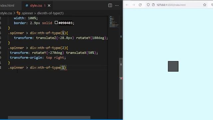Viewport: 213px width, 120px height.
Task: Open color picker for #090403 swatch
Action: 56,22
